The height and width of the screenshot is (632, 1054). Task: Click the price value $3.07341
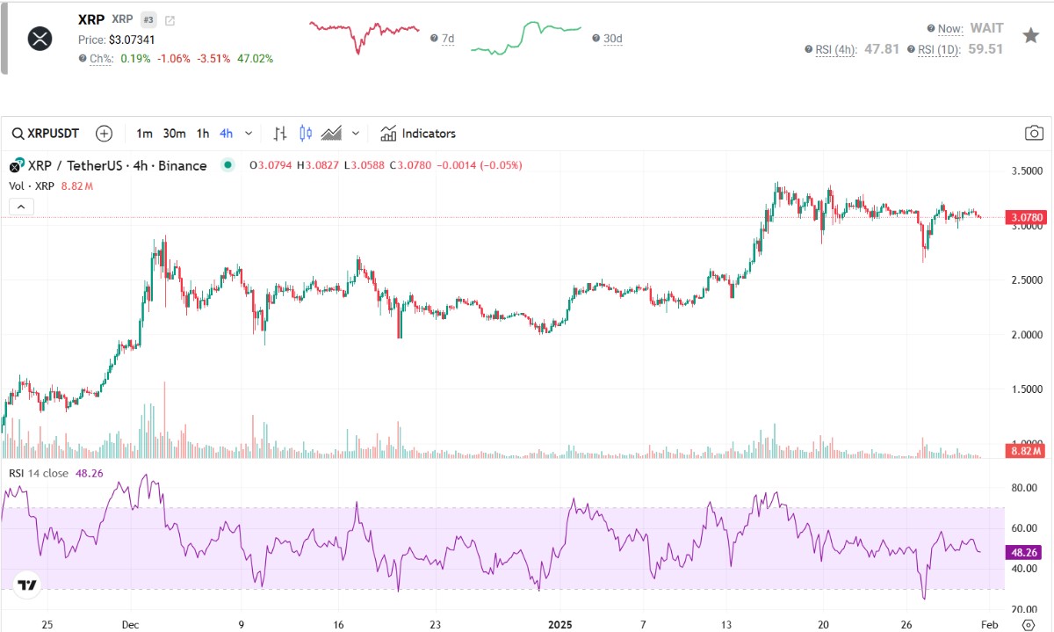pos(132,40)
